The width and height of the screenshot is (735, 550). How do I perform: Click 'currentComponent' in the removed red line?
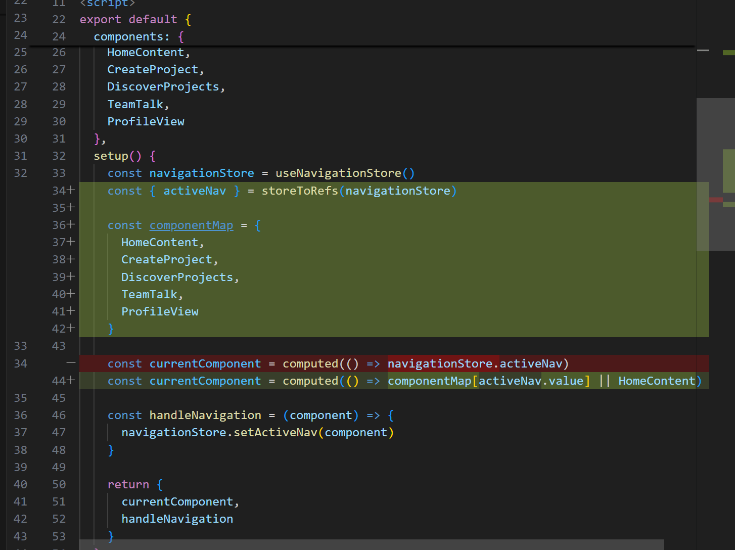(x=205, y=364)
